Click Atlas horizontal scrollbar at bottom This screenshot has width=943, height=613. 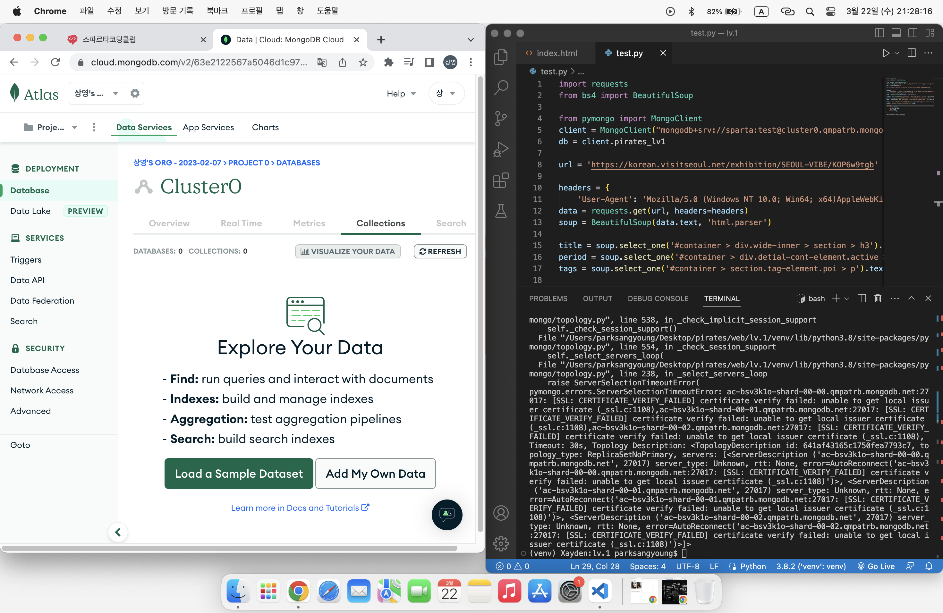click(230, 549)
